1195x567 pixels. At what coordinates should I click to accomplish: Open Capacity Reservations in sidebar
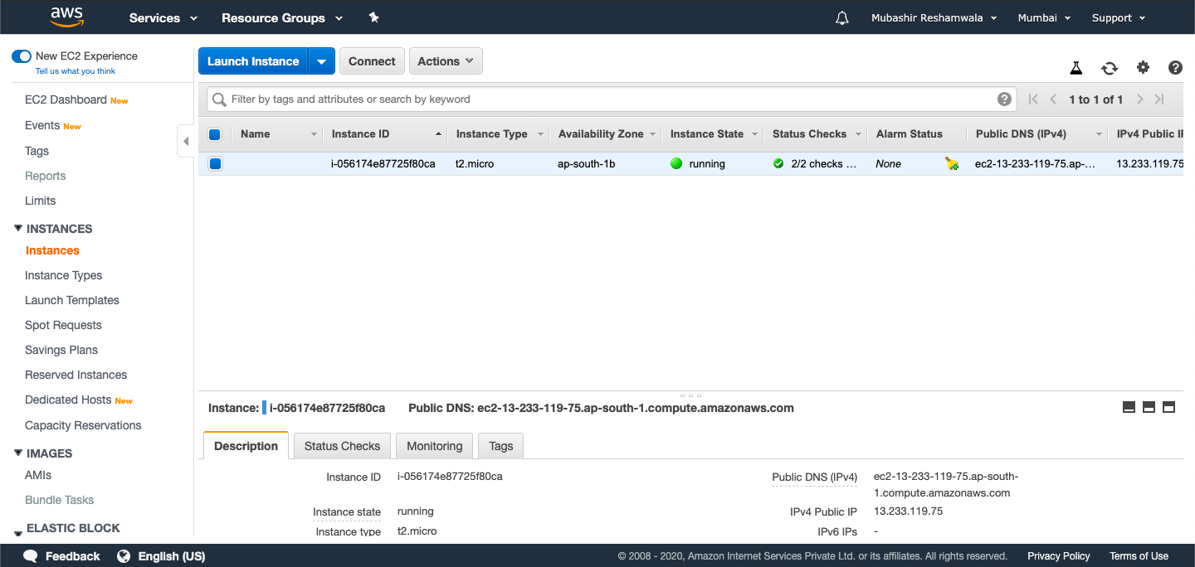tap(83, 425)
